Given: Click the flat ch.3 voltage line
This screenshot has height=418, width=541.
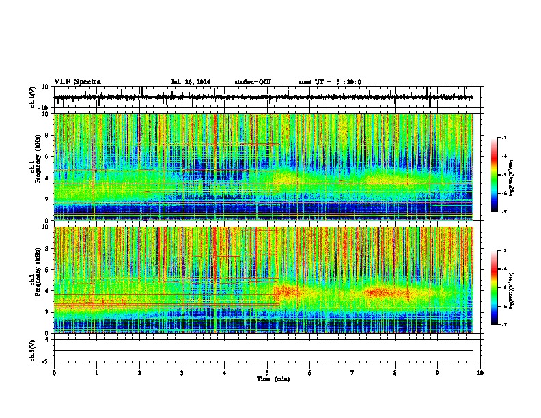Looking at the screenshot, I should (x=264, y=350).
